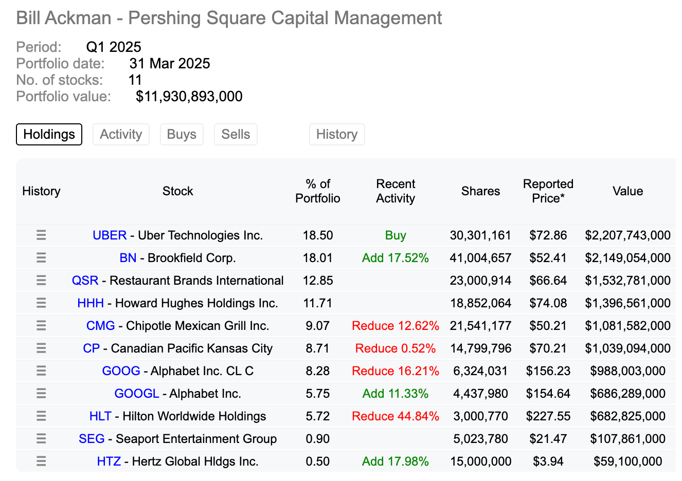Open history icon for UBER row

tap(41, 235)
